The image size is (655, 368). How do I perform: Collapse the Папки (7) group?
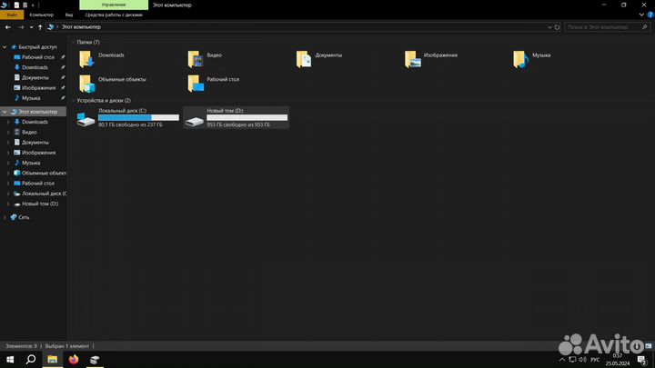[x=73, y=42]
